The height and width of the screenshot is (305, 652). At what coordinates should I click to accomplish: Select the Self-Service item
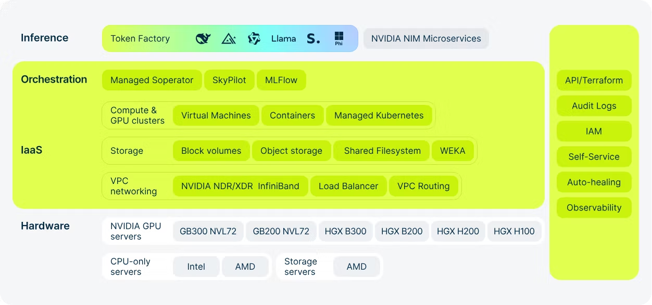tap(594, 157)
